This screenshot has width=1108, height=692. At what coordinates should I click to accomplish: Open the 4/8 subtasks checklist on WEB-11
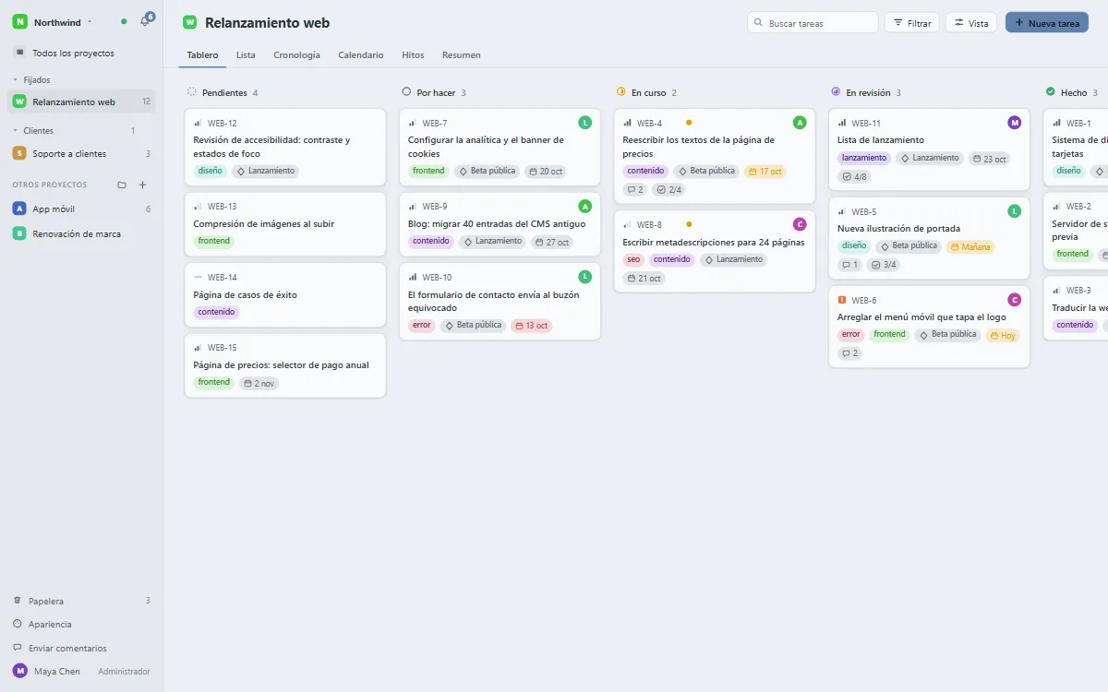(854, 176)
